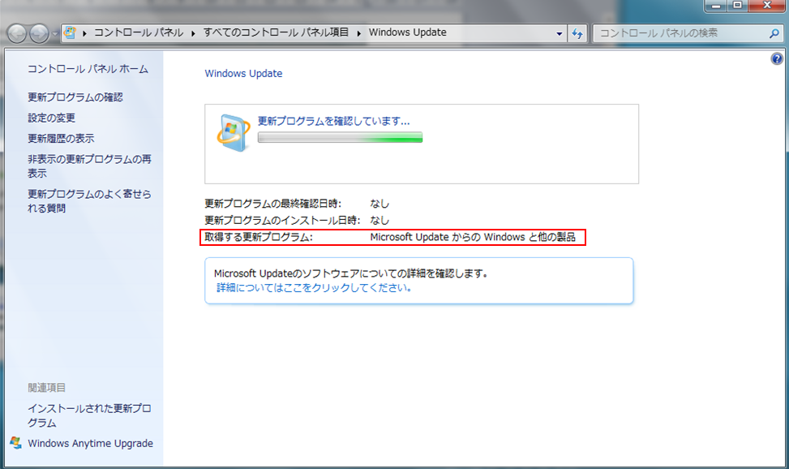Screen dimensions: 789x469
Task: Open the recent pages dropdown arrow
Action: (x=55, y=34)
